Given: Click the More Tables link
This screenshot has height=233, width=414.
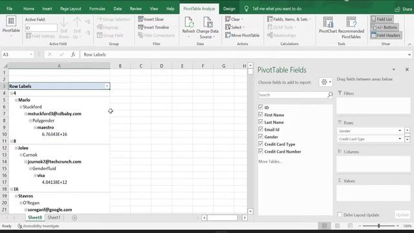Looking at the screenshot, I should click(x=270, y=161).
